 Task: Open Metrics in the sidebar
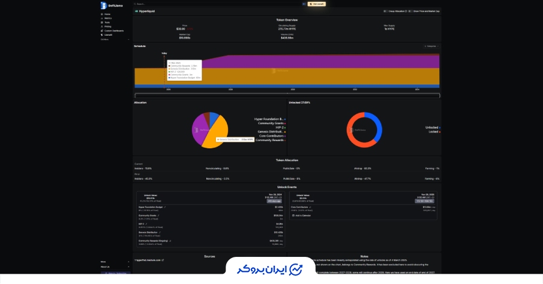click(107, 18)
